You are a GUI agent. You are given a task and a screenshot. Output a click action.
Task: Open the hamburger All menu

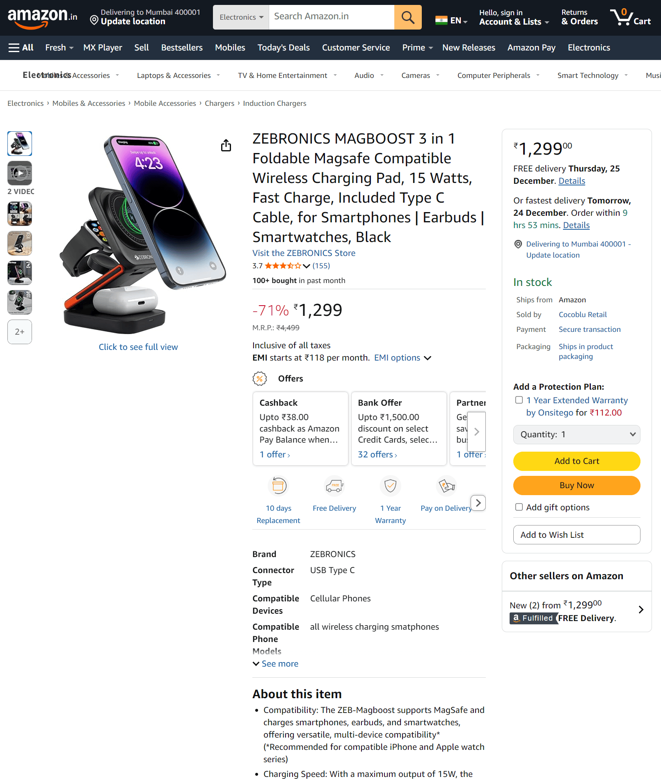21,48
